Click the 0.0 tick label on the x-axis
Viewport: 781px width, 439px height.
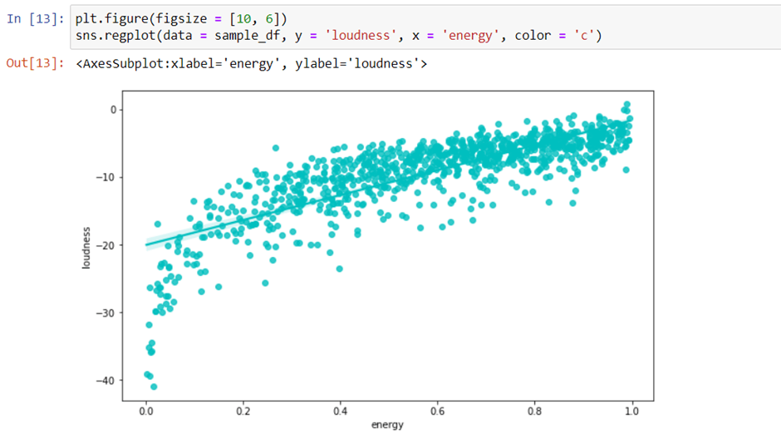(146, 411)
